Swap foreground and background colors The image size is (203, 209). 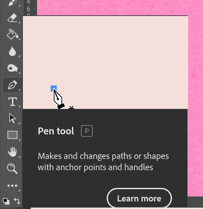(x=17, y=201)
